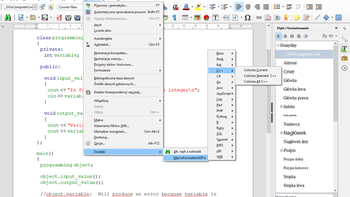Open Język submenu

point(123,25)
